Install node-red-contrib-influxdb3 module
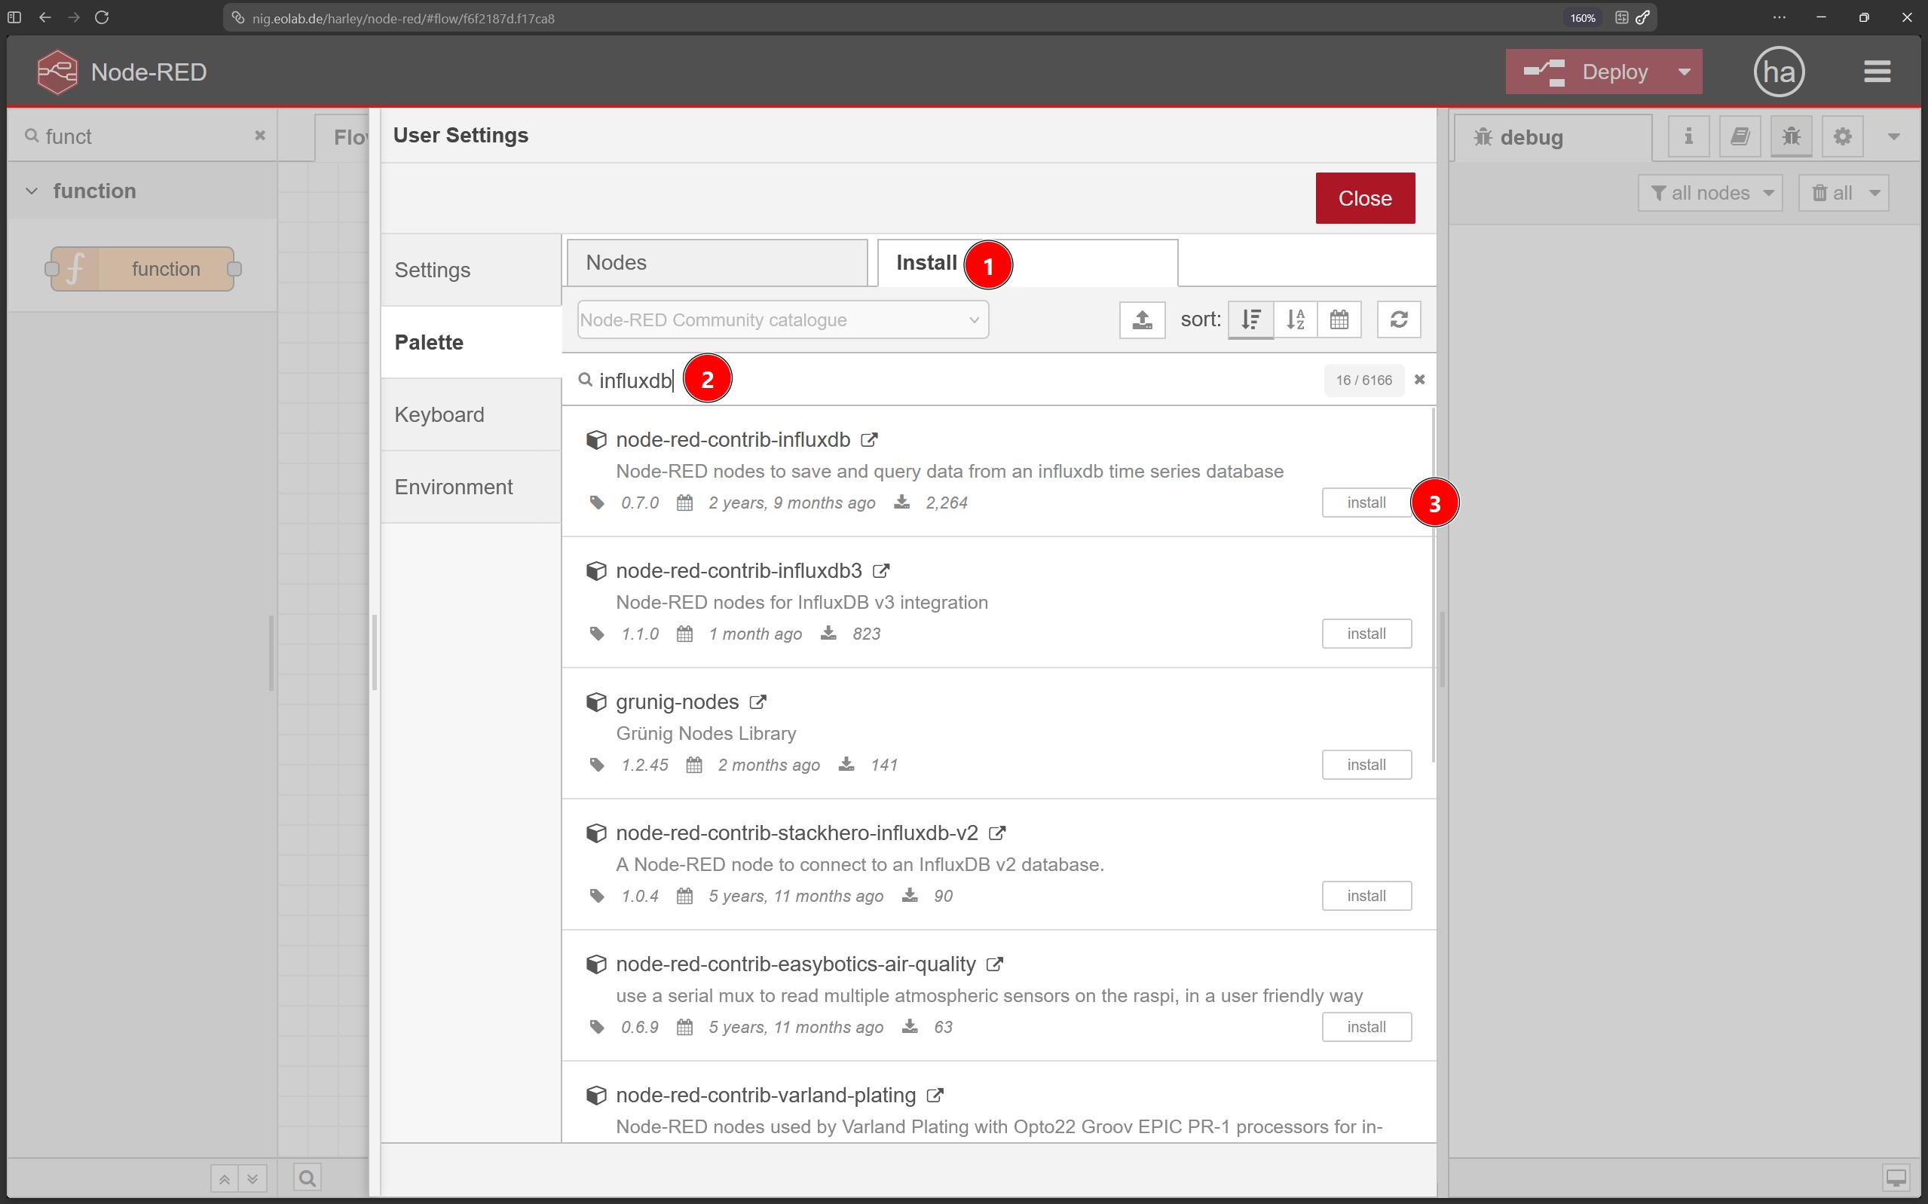This screenshot has width=1928, height=1204. tap(1366, 634)
